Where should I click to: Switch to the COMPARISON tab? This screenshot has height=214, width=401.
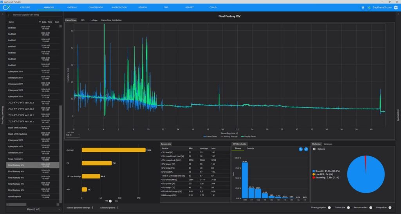[x=96, y=7]
